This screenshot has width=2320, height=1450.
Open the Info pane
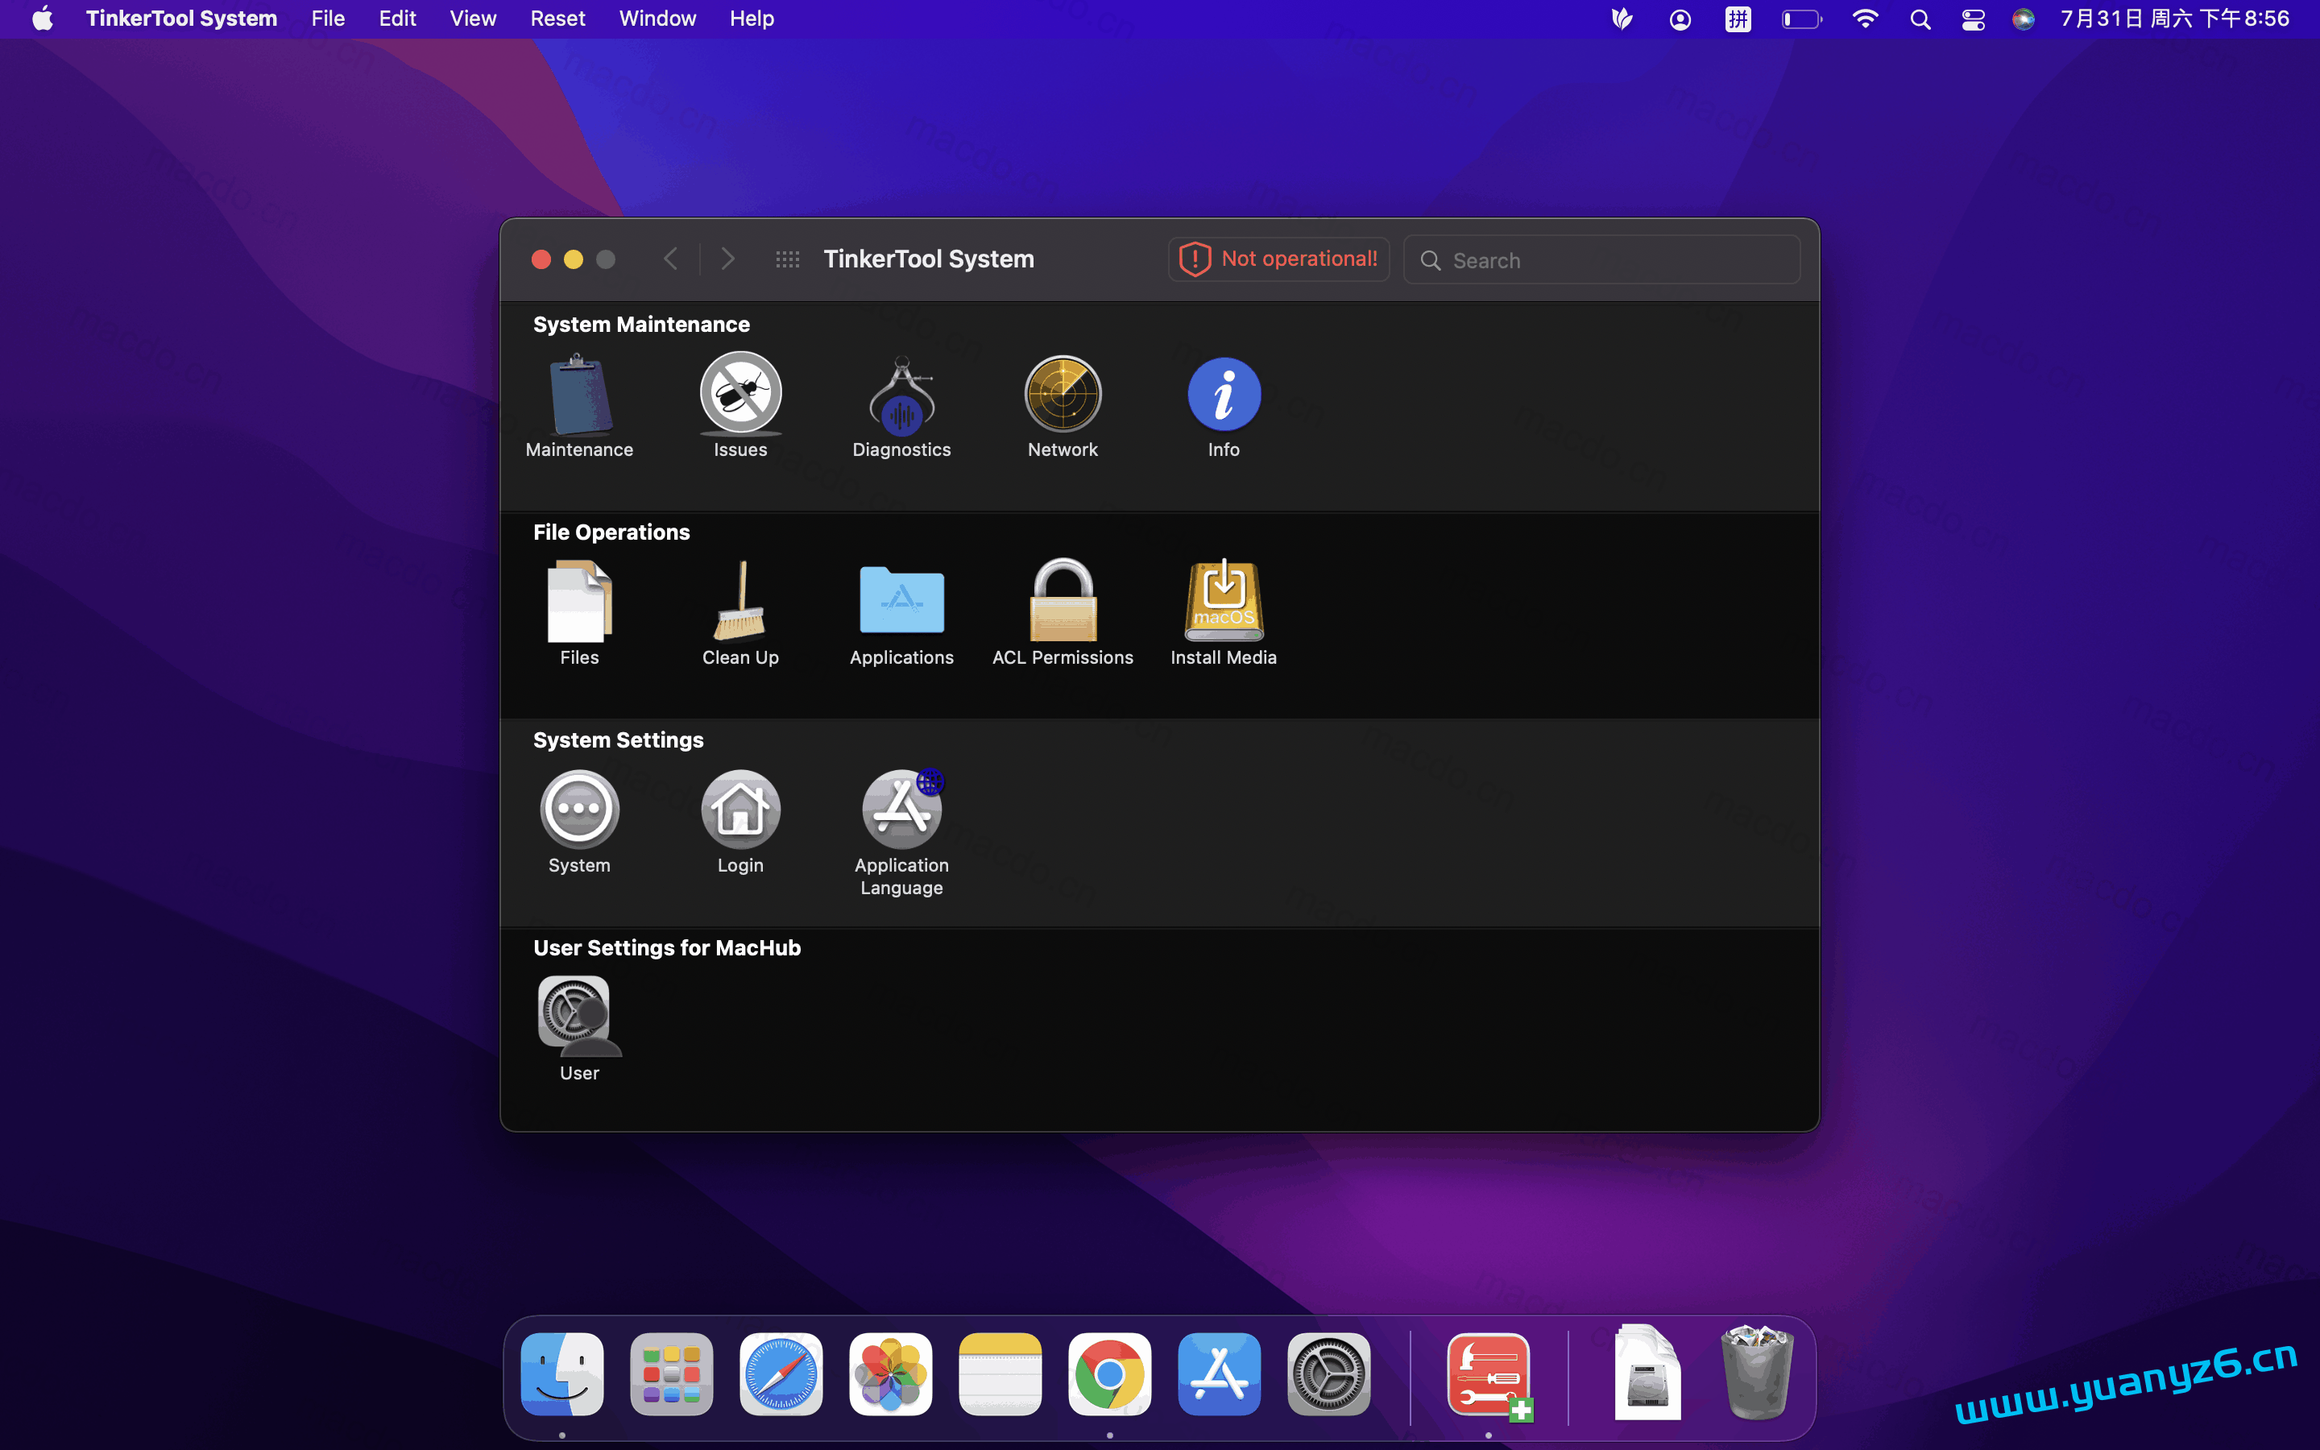pyautogui.click(x=1224, y=395)
